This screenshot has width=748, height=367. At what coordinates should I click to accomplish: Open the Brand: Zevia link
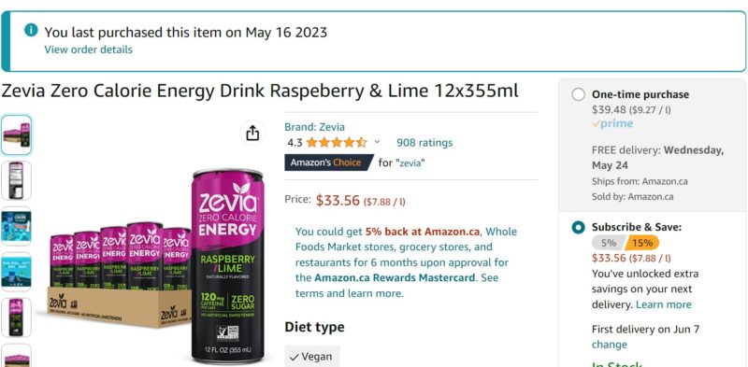coord(314,127)
